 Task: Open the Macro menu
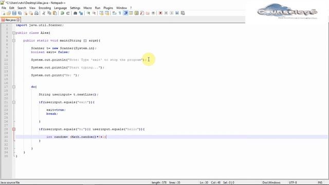click(x=88, y=8)
